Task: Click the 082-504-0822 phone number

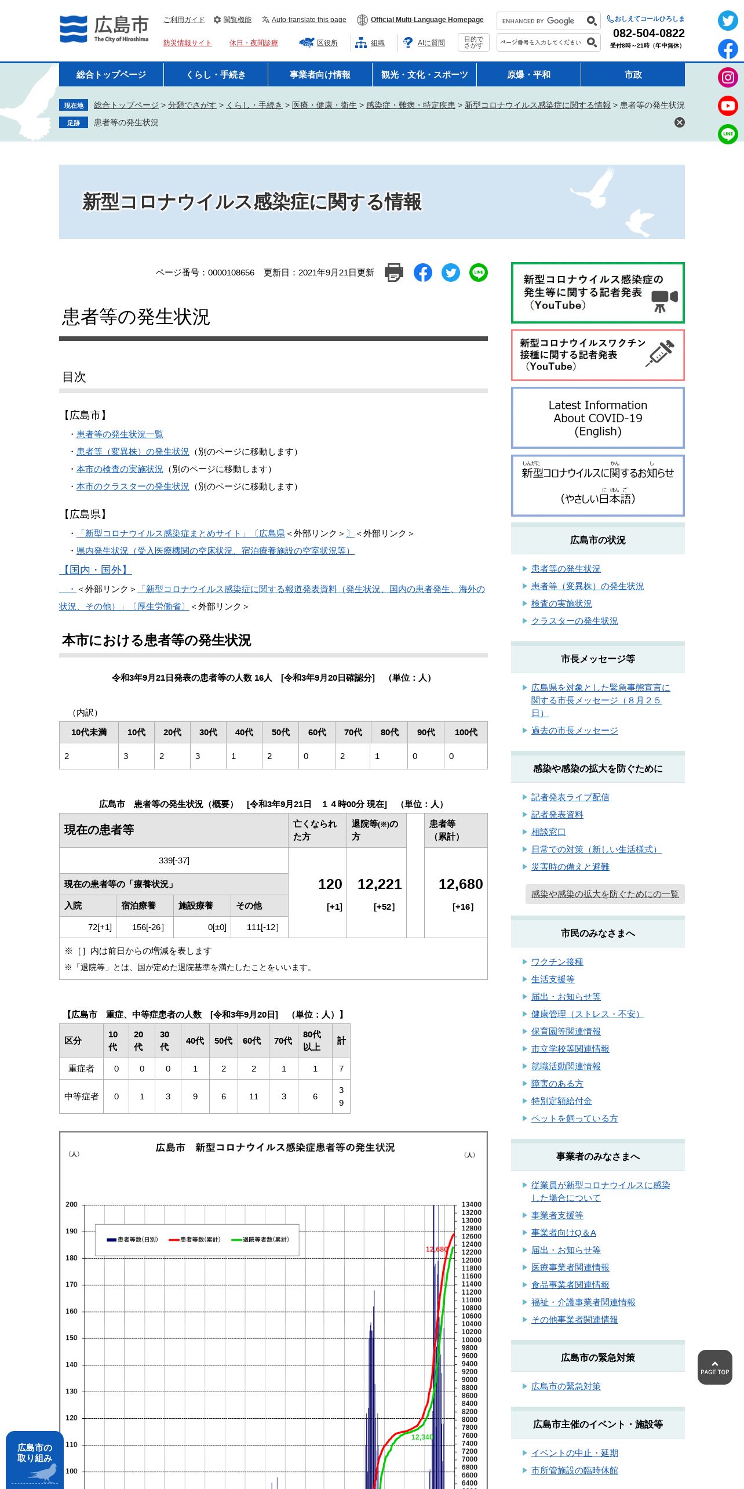Action: tap(648, 33)
